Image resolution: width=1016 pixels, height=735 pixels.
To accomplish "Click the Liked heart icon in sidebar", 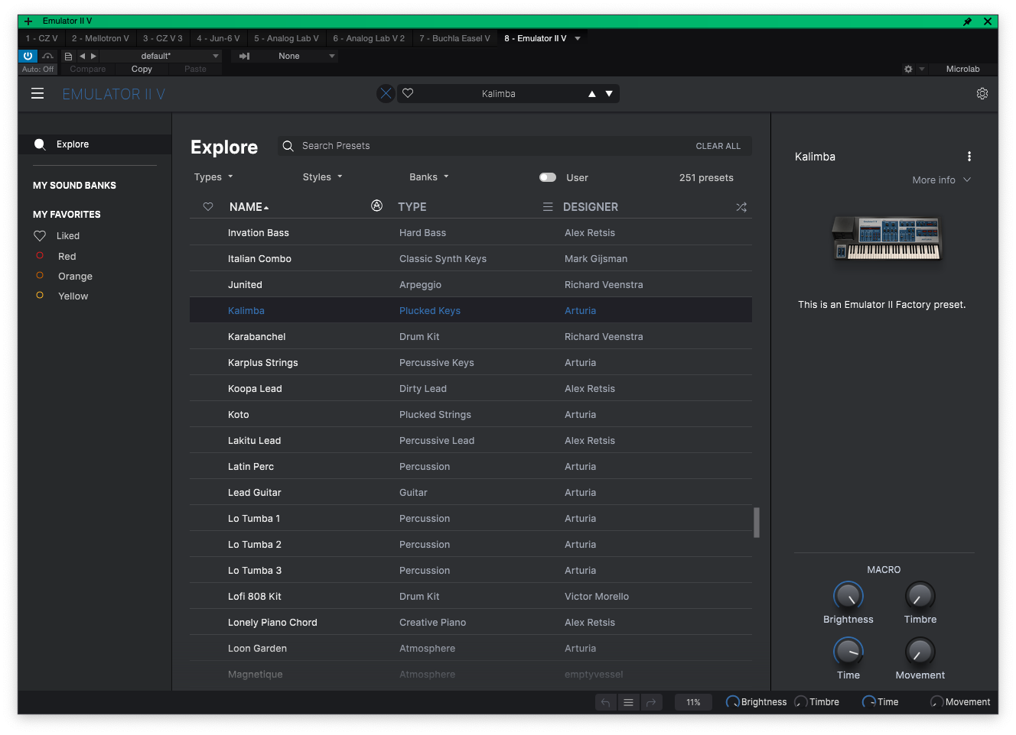I will [x=40, y=236].
